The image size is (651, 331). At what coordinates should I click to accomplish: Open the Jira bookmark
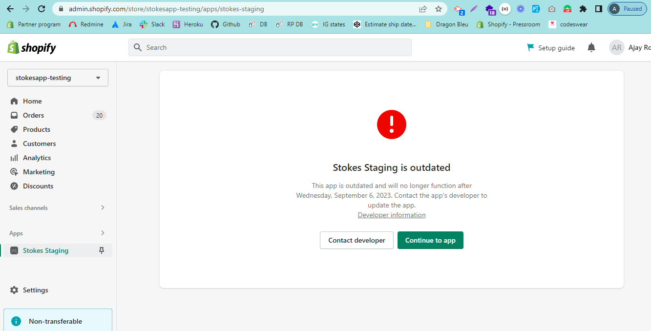pyautogui.click(x=122, y=24)
